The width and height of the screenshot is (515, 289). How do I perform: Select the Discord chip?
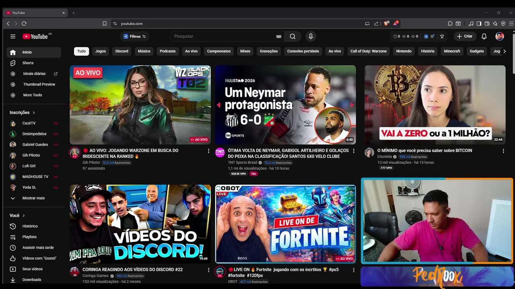click(122, 51)
